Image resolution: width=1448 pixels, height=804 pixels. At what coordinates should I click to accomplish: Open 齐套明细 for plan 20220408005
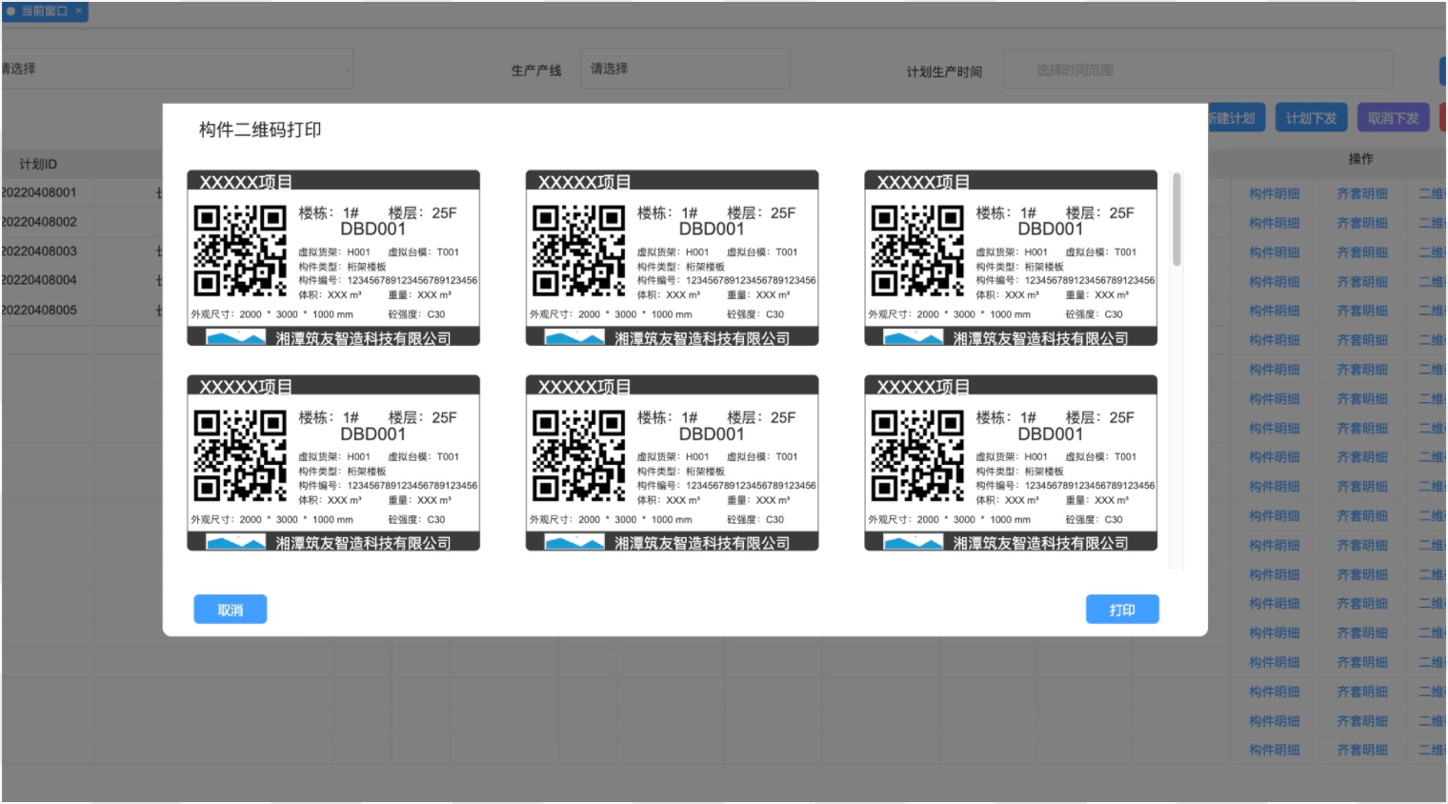[x=1362, y=311]
